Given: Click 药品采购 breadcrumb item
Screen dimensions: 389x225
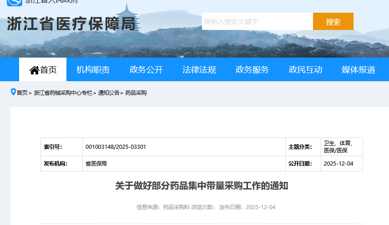Looking at the screenshot, I should (x=136, y=93).
